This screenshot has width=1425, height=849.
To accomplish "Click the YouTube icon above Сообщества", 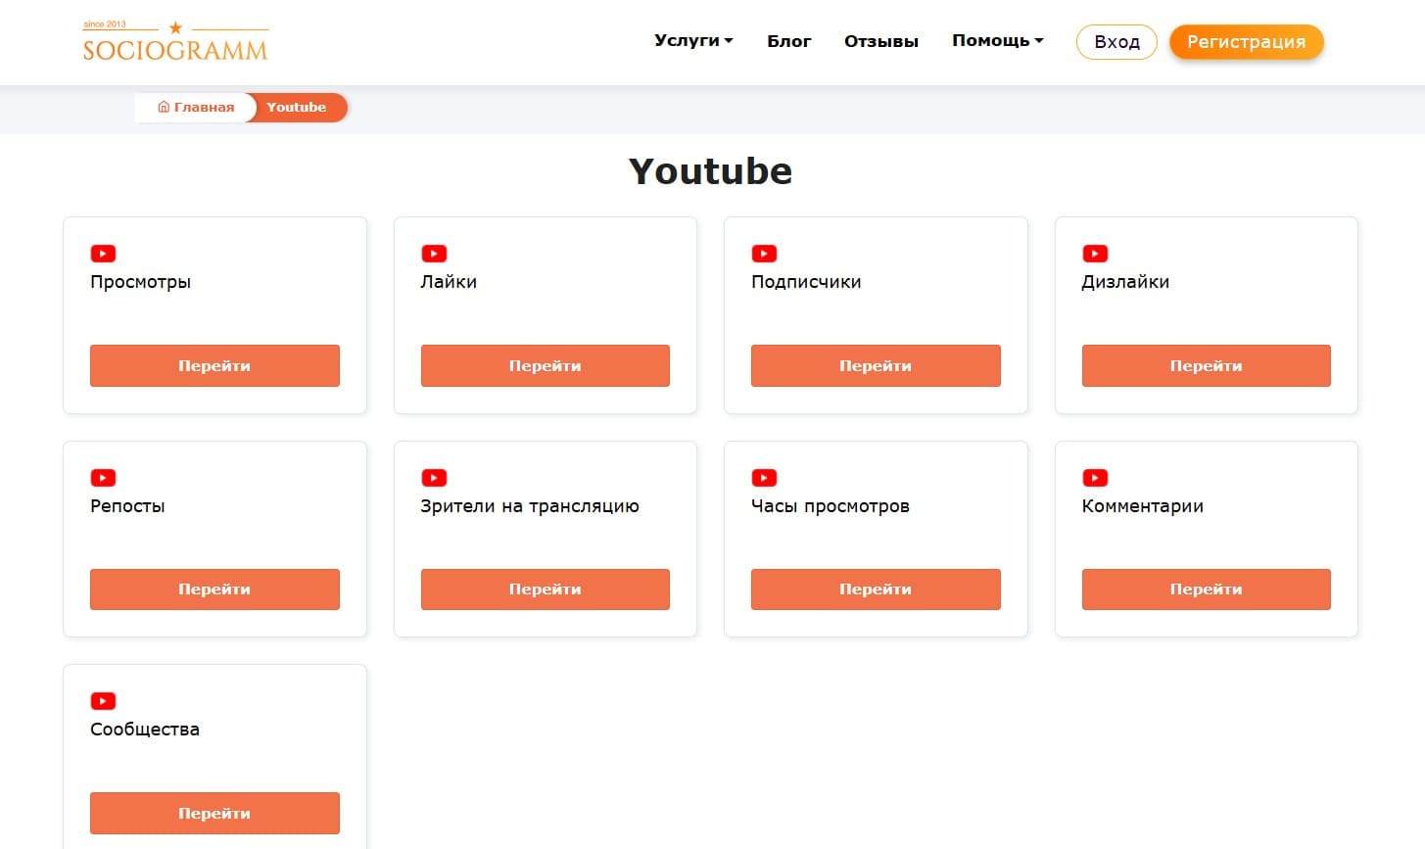I will pyautogui.click(x=103, y=701).
